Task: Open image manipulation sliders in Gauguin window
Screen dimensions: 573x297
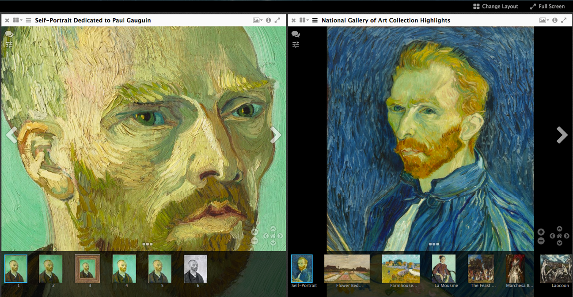Action: coord(9,45)
